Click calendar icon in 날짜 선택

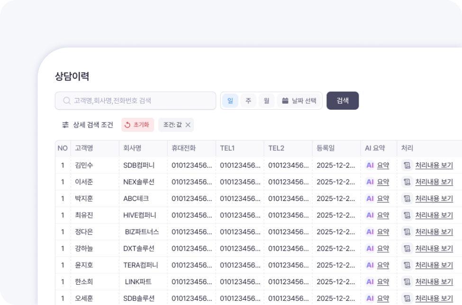tap(285, 101)
